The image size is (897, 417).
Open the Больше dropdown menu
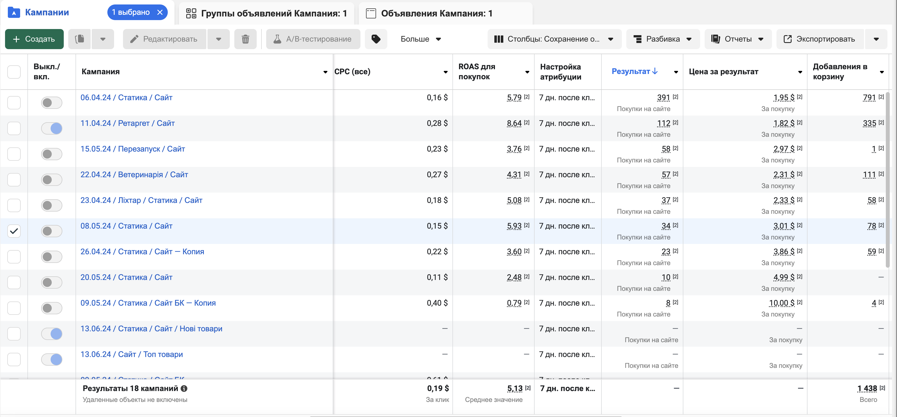[x=421, y=39]
